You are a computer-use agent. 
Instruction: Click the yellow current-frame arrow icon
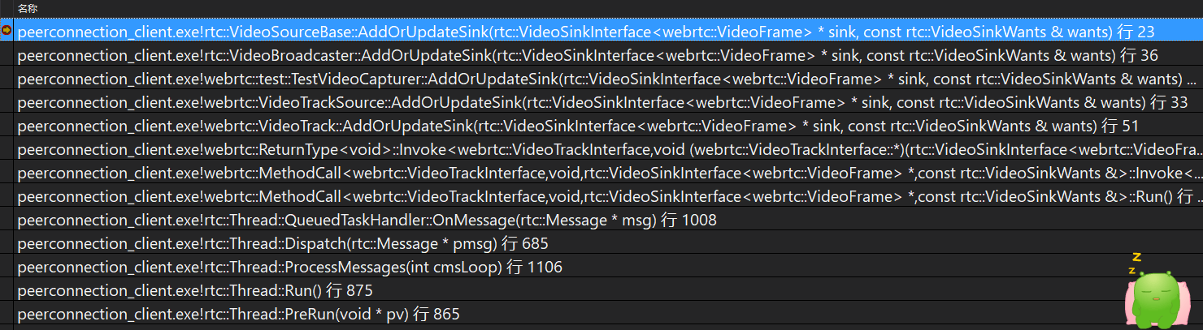(7, 31)
